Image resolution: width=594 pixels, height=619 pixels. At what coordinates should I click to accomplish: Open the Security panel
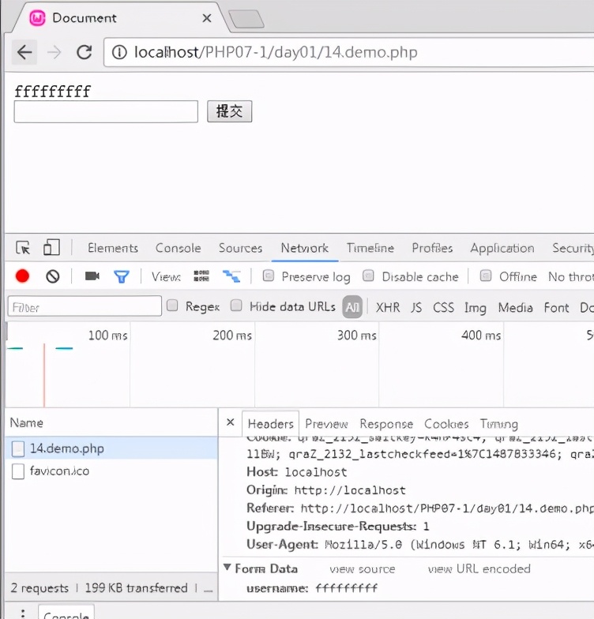pos(573,248)
